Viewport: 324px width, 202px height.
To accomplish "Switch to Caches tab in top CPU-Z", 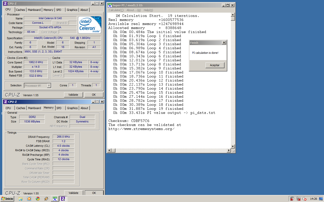I will pos(21,10).
